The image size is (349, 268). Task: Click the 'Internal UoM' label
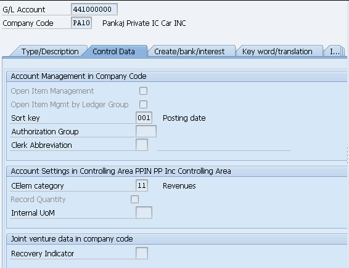pyautogui.click(x=33, y=213)
